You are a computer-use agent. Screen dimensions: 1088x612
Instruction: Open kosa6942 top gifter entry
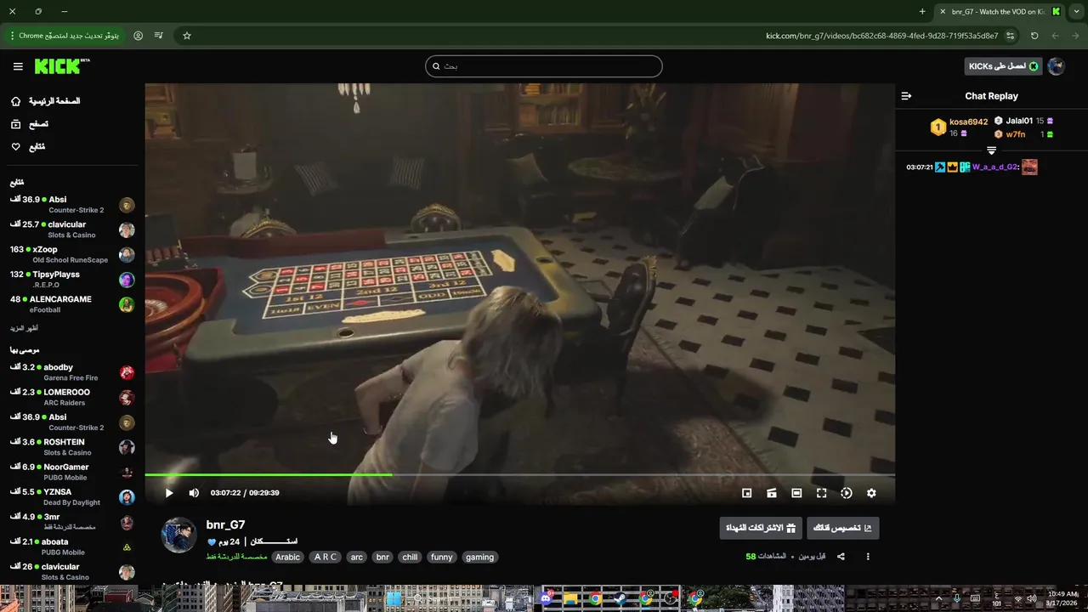click(x=959, y=127)
